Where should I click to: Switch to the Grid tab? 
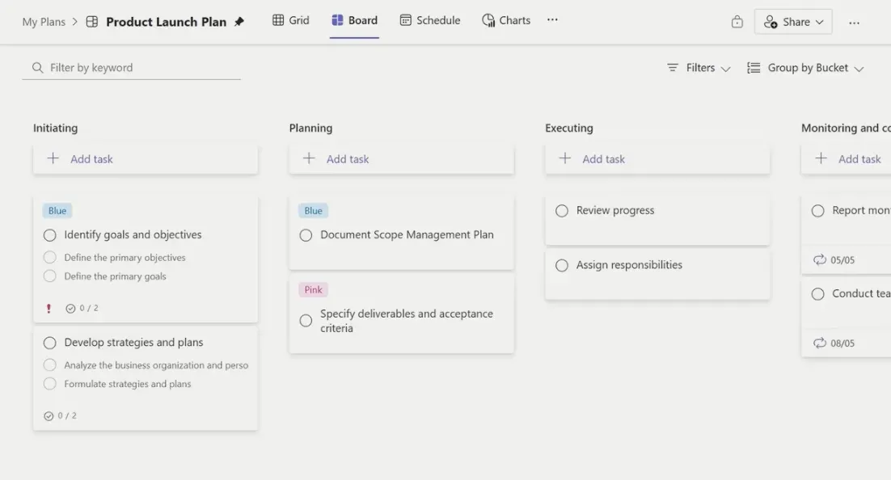[x=290, y=20]
